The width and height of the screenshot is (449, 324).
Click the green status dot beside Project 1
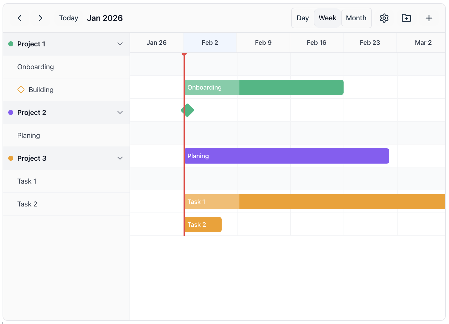click(x=10, y=44)
